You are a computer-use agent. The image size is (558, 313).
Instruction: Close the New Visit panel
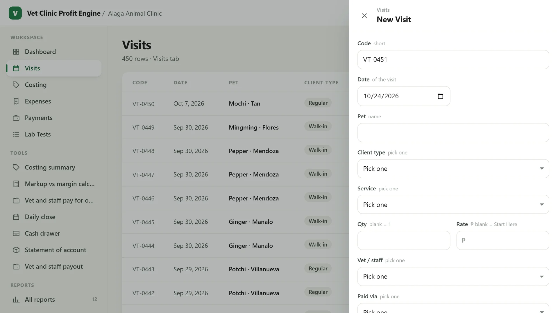(364, 16)
